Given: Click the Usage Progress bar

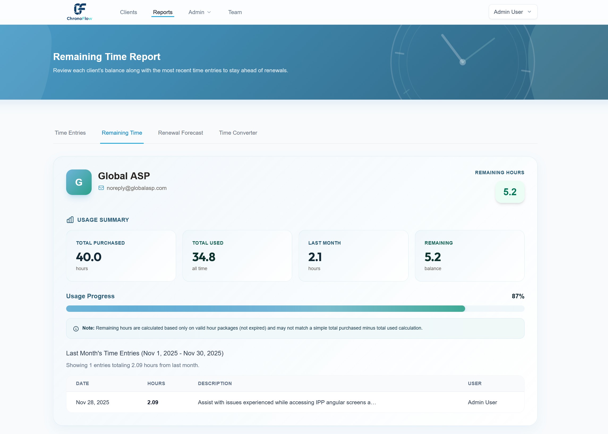Looking at the screenshot, I should pyautogui.click(x=295, y=309).
